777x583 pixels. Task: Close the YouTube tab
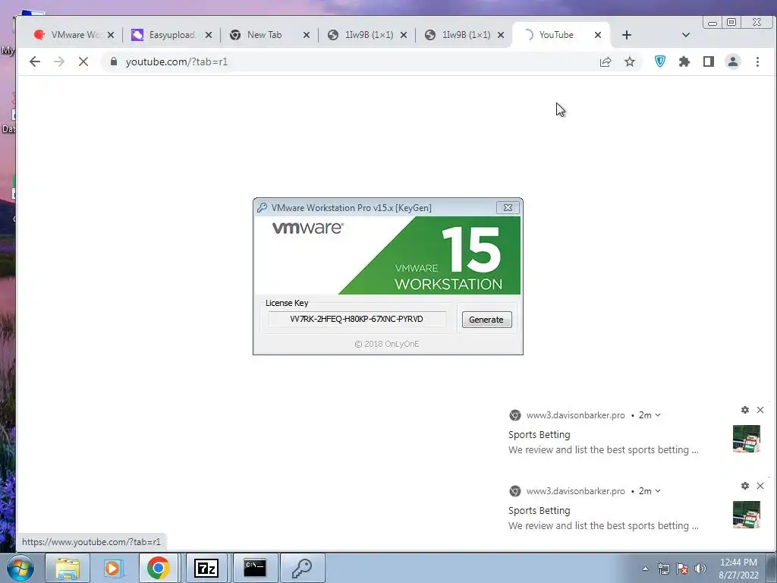click(x=598, y=35)
